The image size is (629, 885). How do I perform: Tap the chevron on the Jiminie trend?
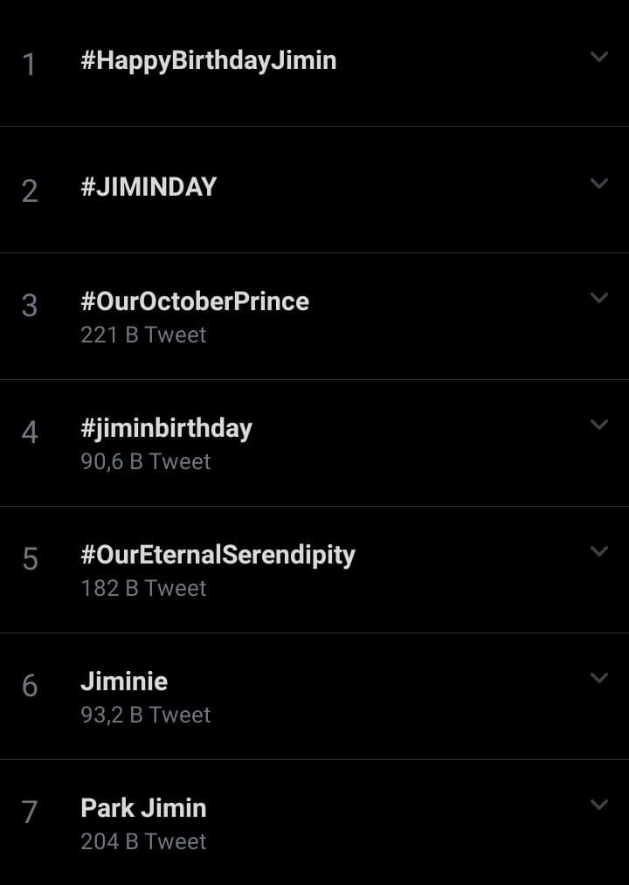pos(598,678)
